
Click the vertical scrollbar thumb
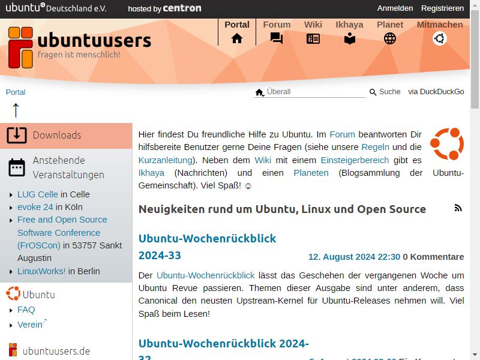tap(475, 58)
